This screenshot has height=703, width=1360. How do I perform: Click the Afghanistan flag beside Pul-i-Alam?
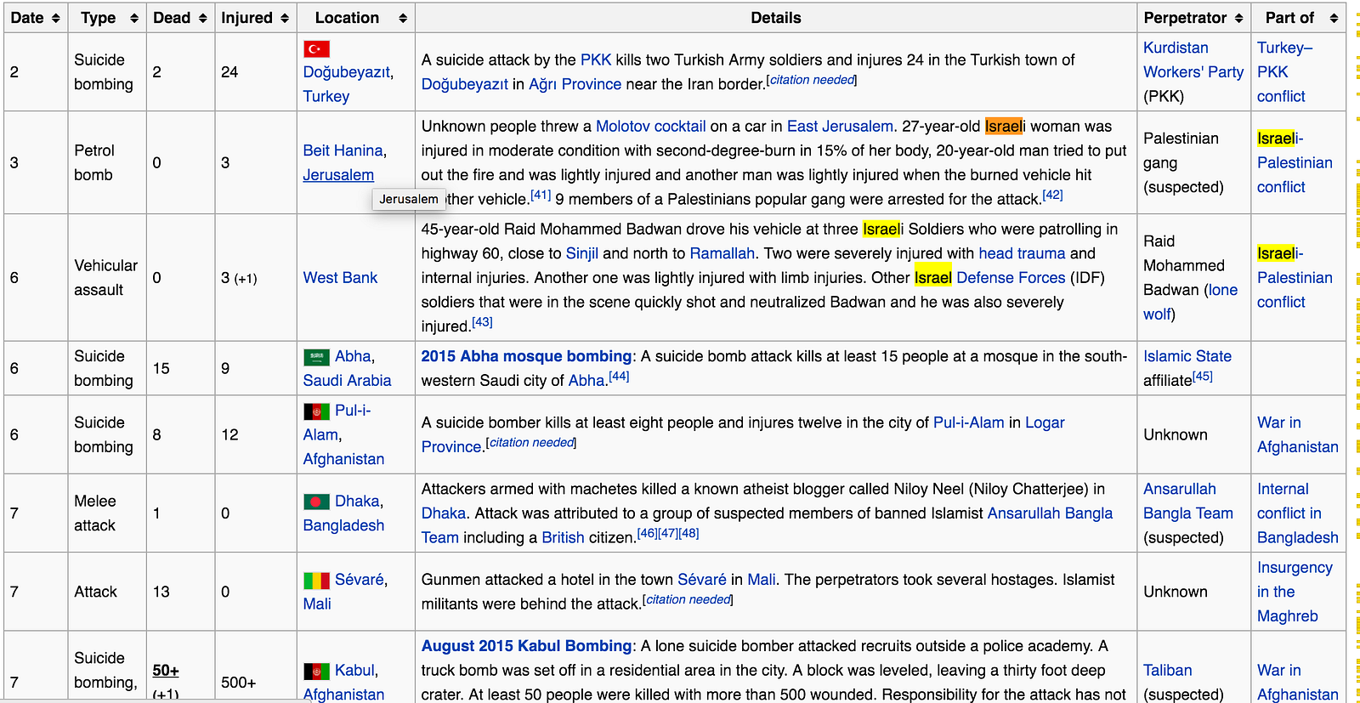tap(316, 411)
